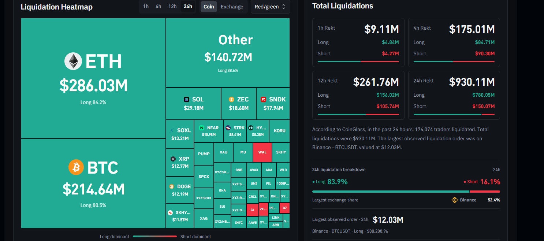
Task: Open the SOXL icon in the heatmap
Action: (172, 130)
